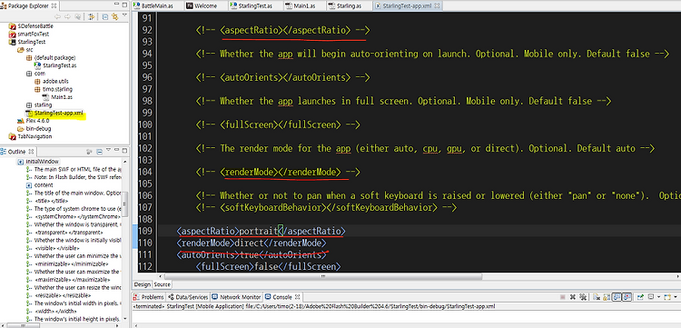Click Package Explorer Forward navigation arrow

67,16
